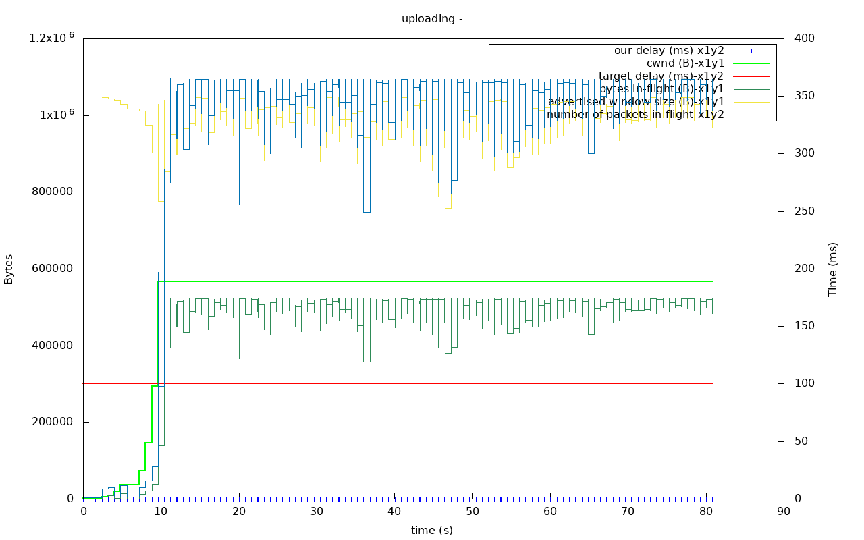Click the "20" tick on time (s) axis
This screenshot has height=540, width=864.
239,512
